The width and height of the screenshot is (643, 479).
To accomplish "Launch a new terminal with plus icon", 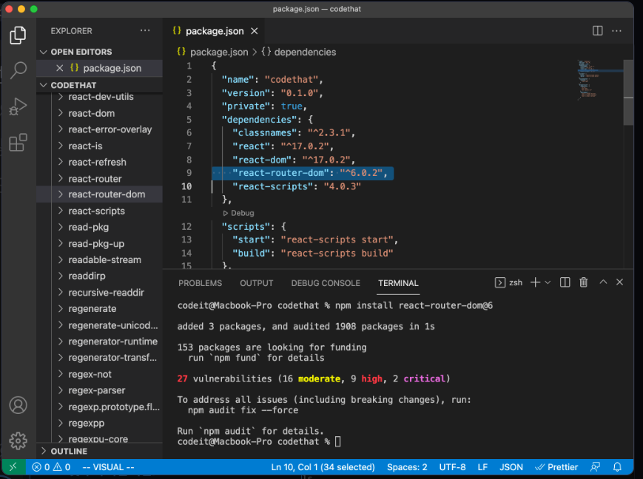I will click(535, 282).
